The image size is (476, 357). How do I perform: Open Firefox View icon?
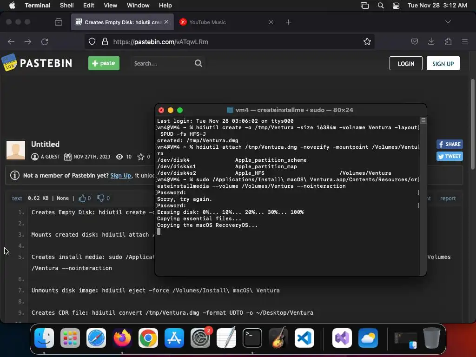[59, 22]
